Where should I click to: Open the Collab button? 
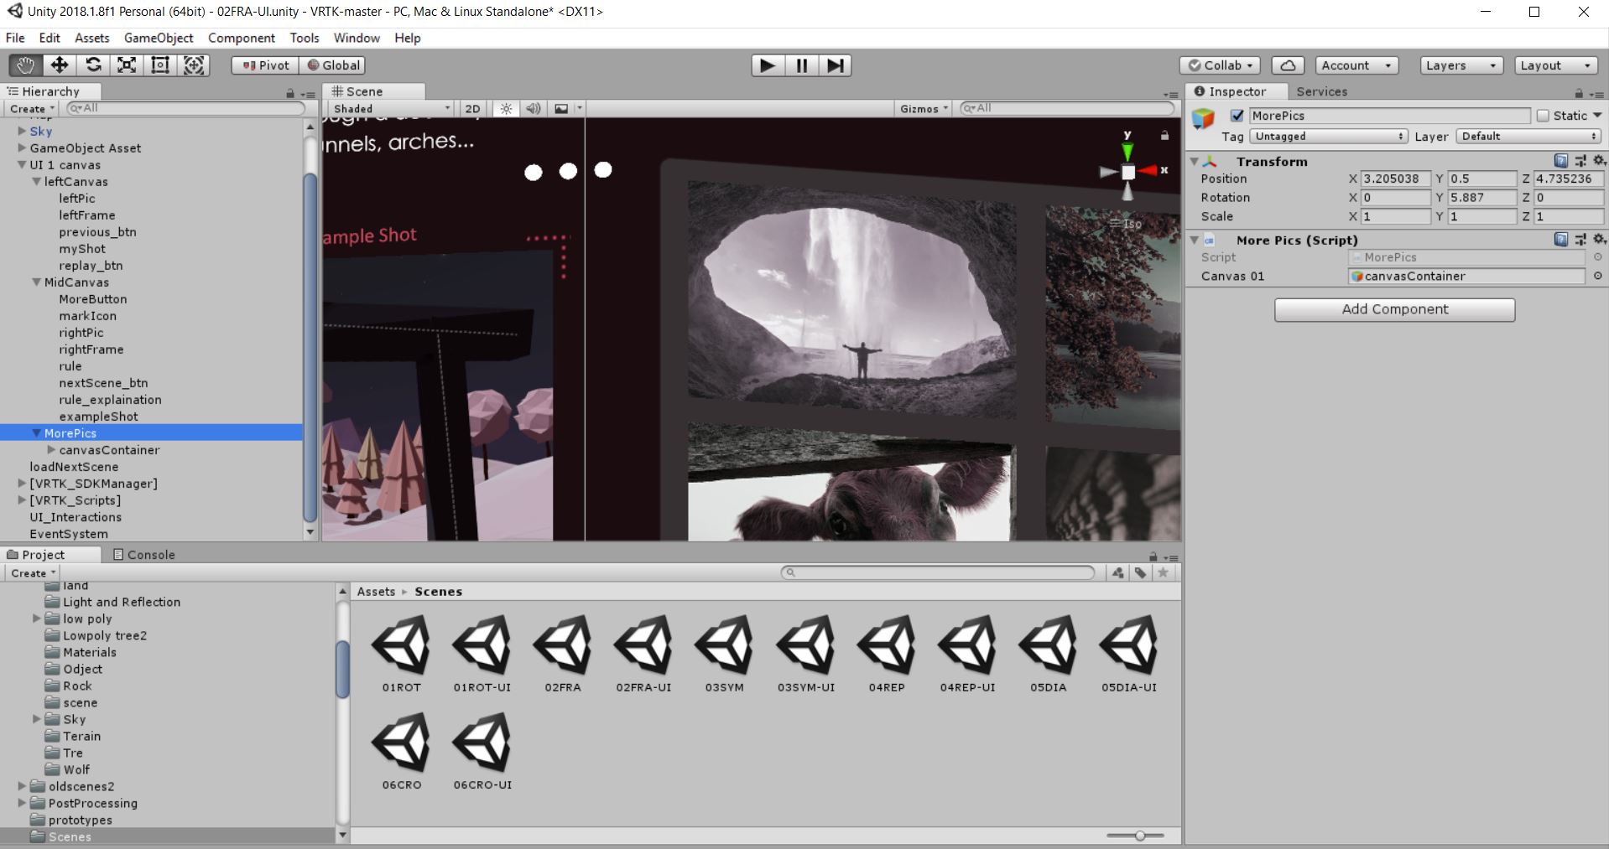pos(1221,65)
